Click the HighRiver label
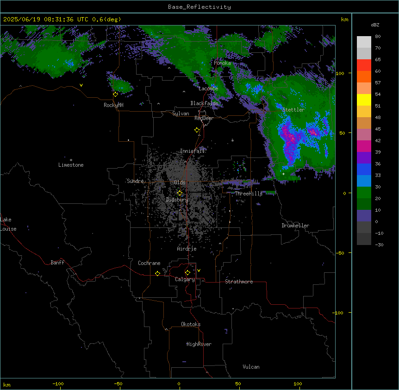399x390 pixels. tap(199, 344)
